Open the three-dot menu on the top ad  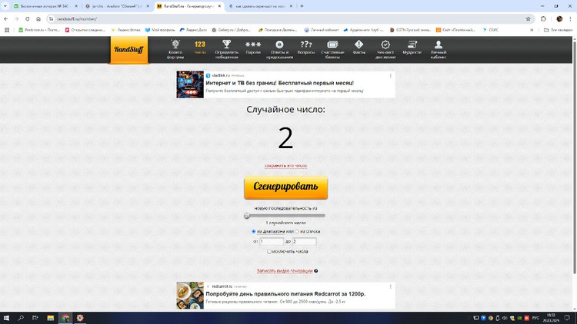coord(391,76)
